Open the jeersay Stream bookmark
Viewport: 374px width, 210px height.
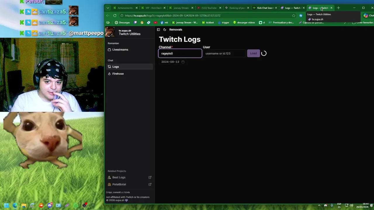185,22
